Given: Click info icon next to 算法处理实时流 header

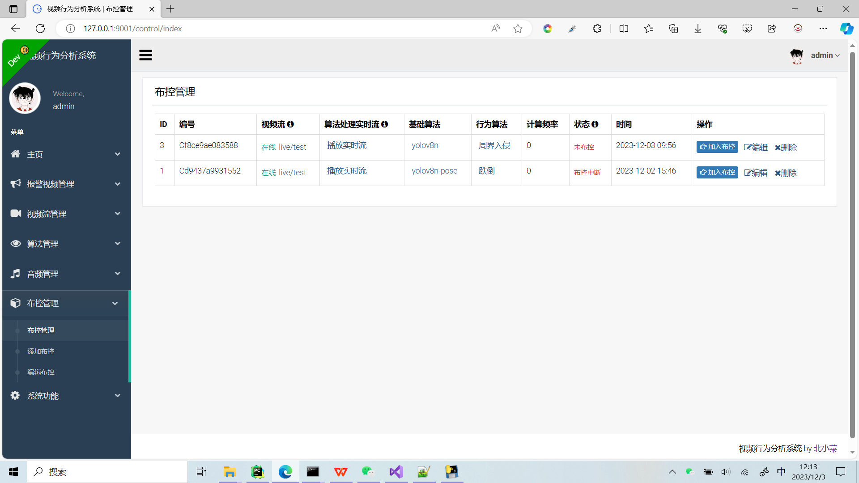Looking at the screenshot, I should click(x=385, y=124).
